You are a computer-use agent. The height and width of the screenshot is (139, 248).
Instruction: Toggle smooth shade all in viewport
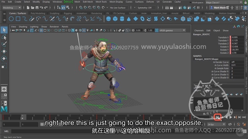(x=73, y=30)
